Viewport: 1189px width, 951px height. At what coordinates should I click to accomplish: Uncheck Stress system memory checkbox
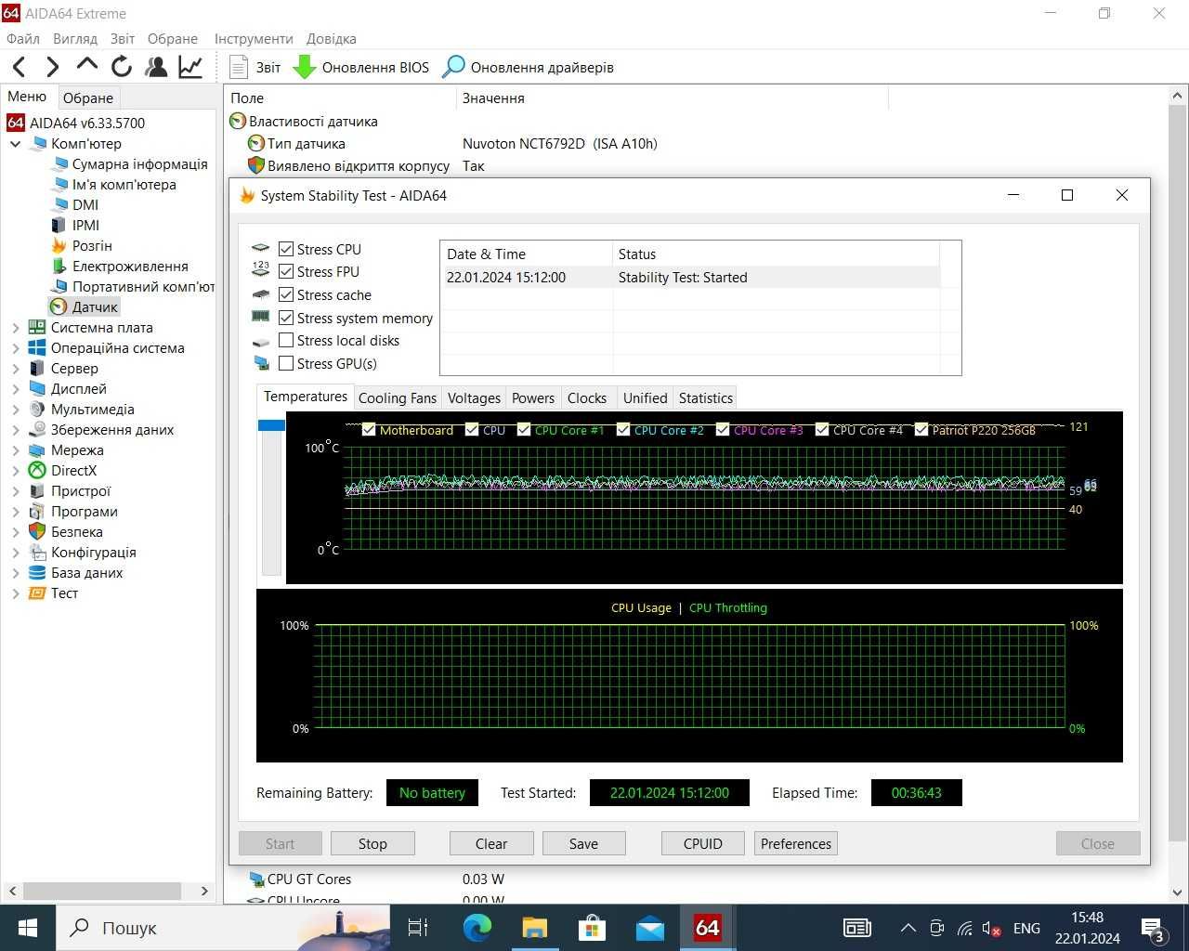point(286,318)
